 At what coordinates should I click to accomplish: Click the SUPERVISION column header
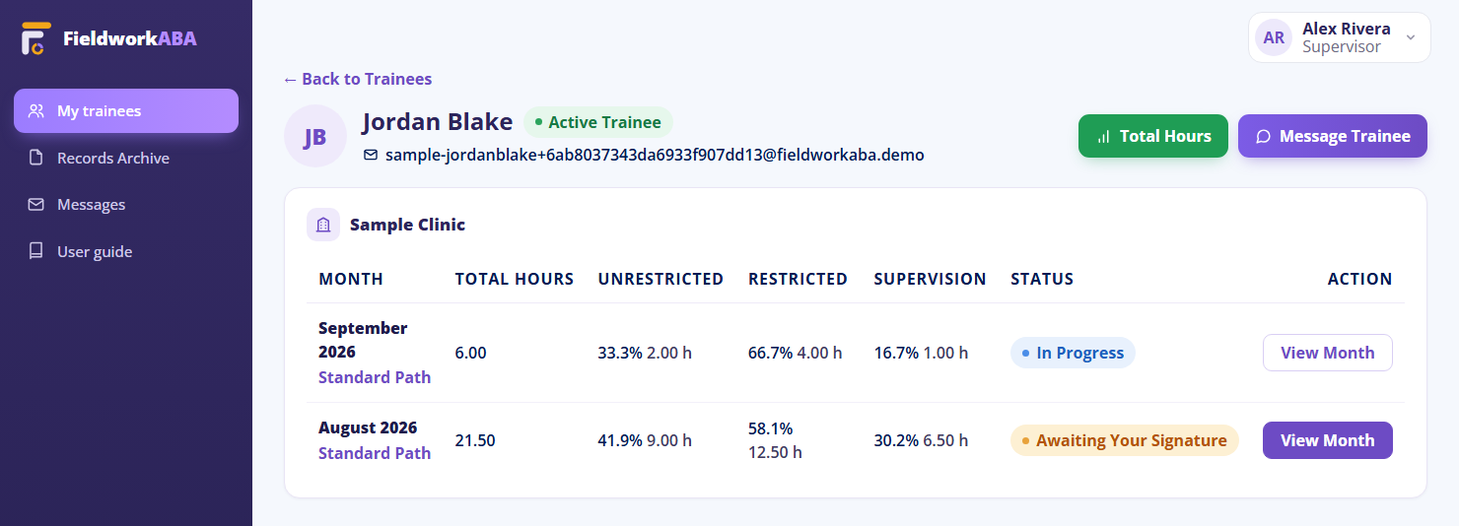[930, 279]
